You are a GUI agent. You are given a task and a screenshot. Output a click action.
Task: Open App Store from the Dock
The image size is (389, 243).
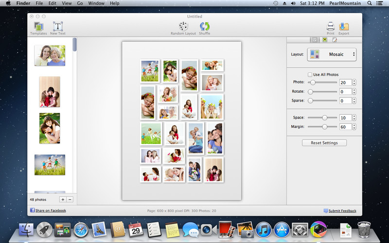pos(282,230)
